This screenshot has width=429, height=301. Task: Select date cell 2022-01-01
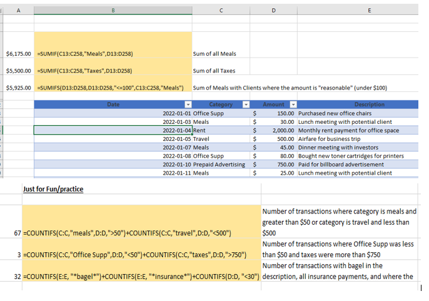pos(113,113)
